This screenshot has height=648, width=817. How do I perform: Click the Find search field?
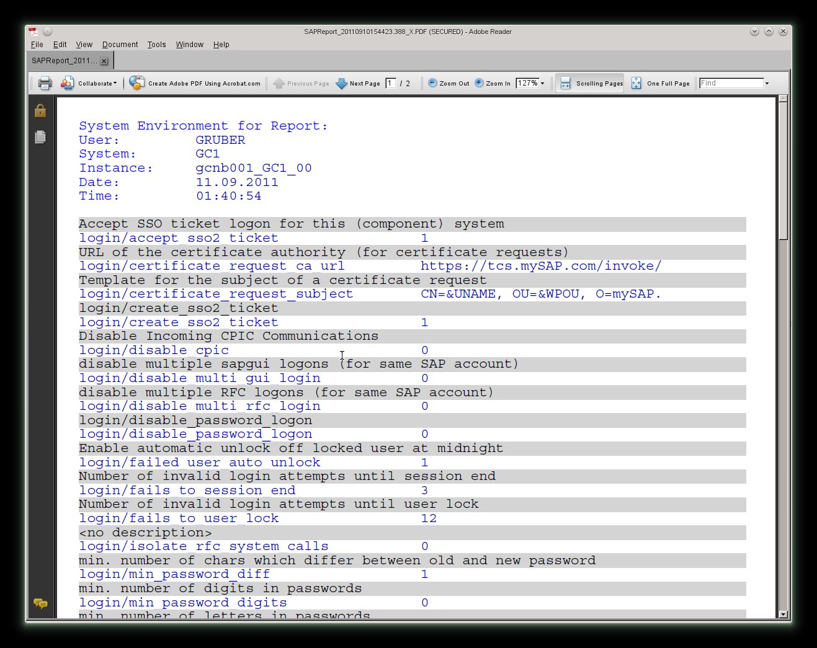(731, 83)
